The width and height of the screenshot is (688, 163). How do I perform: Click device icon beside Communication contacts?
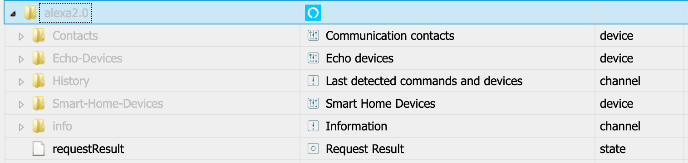tap(313, 36)
